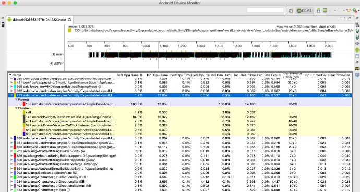The image size is (360, 192).
Task: Click the green run icon in top toolbar
Action: (x=355, y=11)
